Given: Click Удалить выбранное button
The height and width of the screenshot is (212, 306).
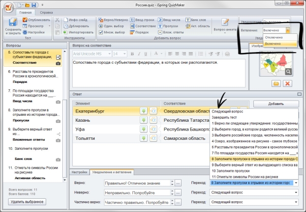Looking at the screenshot, I should click(27, 202).
